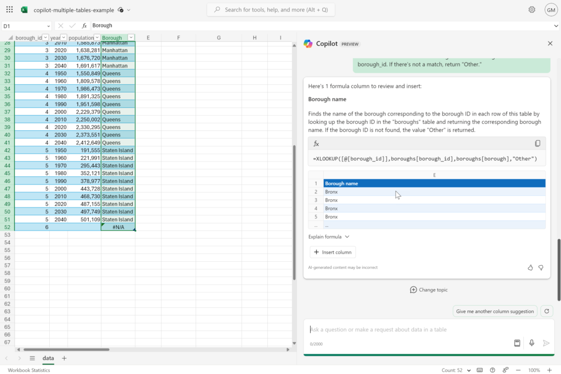Expand the Name Box dropdown
Screen dimensions: 561x374
pyautogui.click(x=48, y=26)
